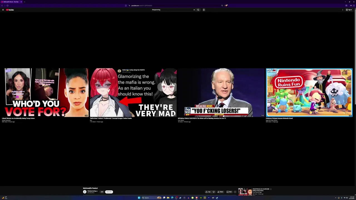Show hidden system tray icons
Screen dimensions: 356x200
pos(336,198)
